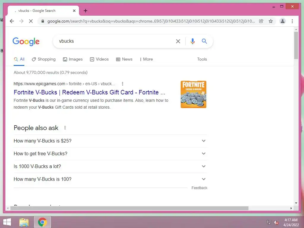This screenshot has height=228, width=304.
Task: Click the Feedback link
Action: (x=199, y=188)
